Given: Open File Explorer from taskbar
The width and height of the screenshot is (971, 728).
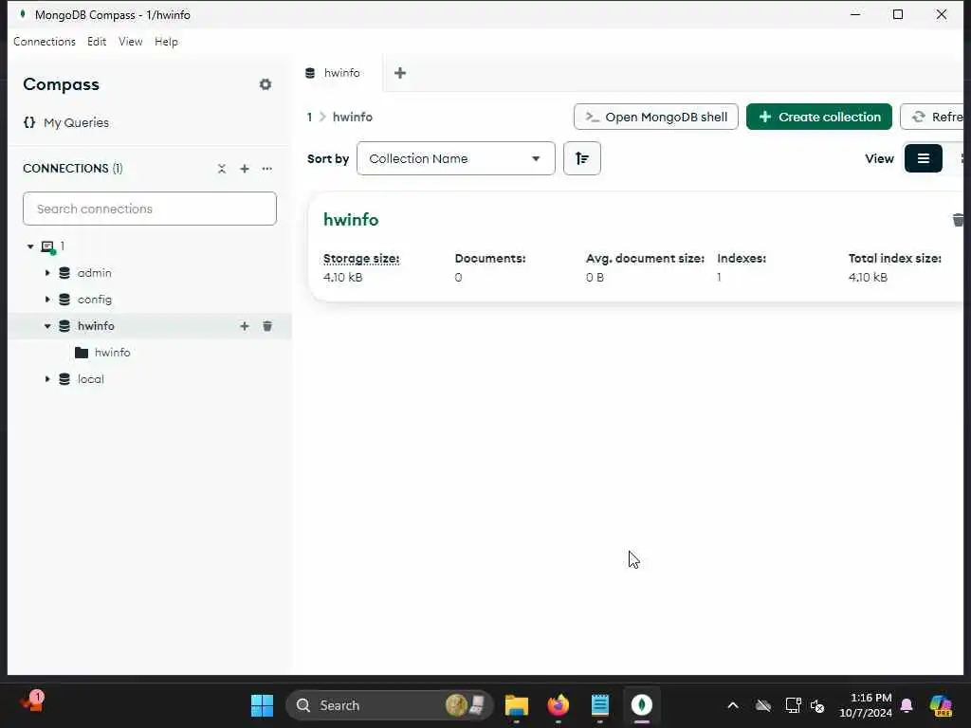Looking at the screenshot, I should 517,705.
